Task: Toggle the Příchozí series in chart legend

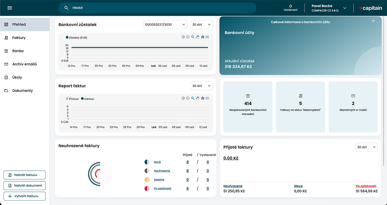Action: (72, 99)
